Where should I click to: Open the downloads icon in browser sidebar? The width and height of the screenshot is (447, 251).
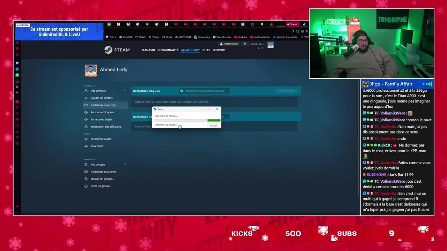[17, 131]
